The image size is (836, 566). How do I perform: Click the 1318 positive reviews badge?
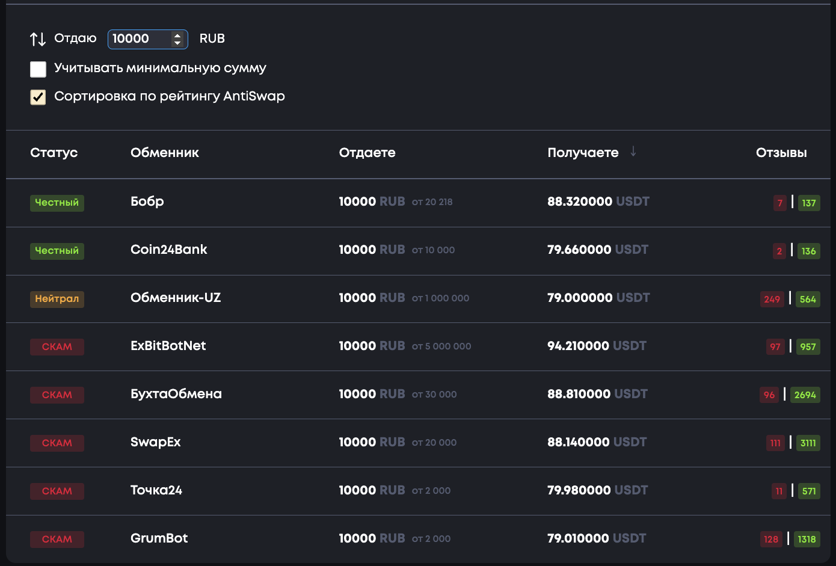(x=807, y=540)
